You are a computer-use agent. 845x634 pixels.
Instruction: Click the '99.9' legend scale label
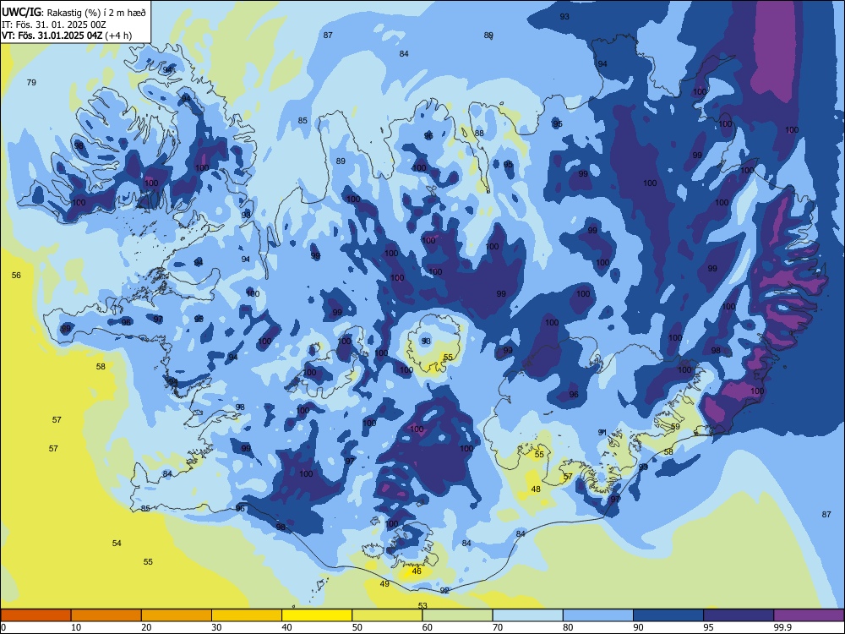point(782,627)
